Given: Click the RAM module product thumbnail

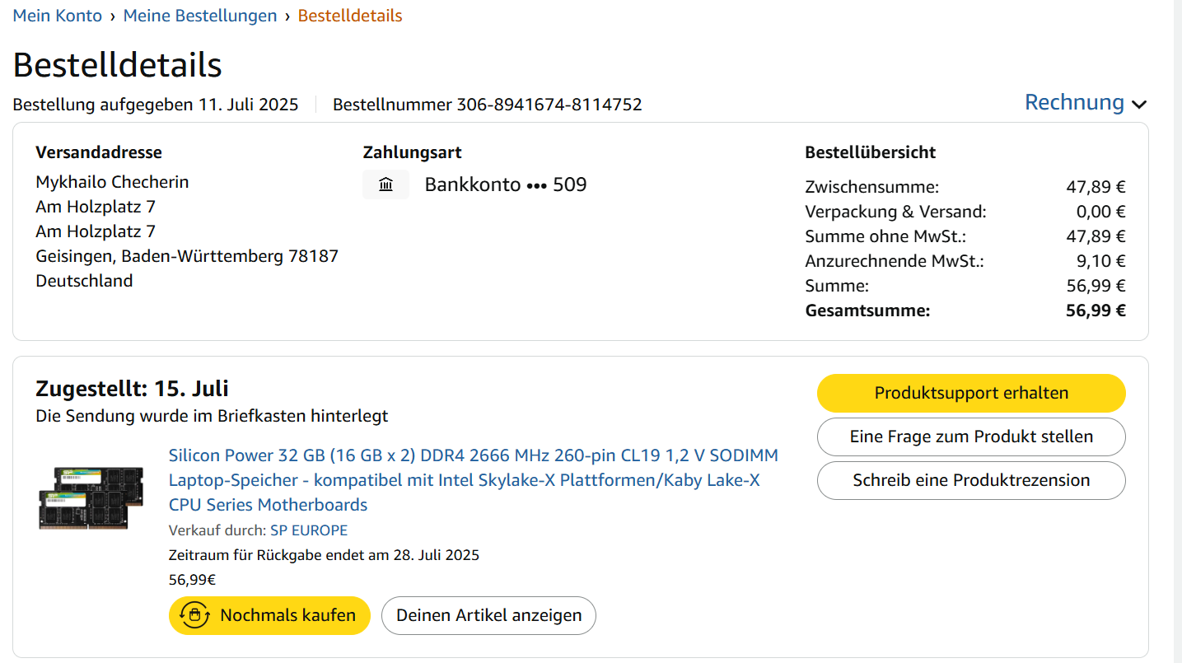Looking at the screenshot, I should [91, 497].
